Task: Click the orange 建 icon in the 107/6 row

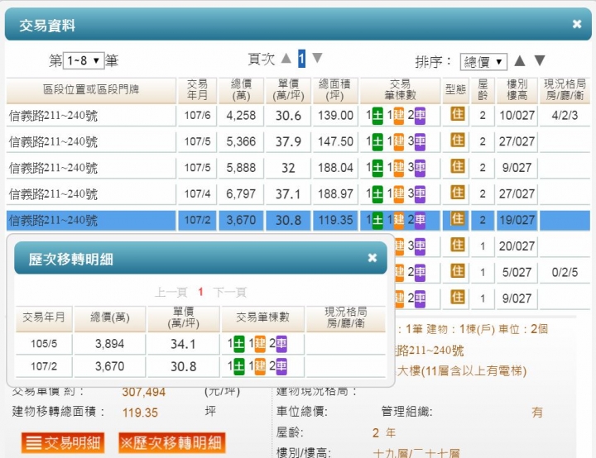Action: coord(399,116)
